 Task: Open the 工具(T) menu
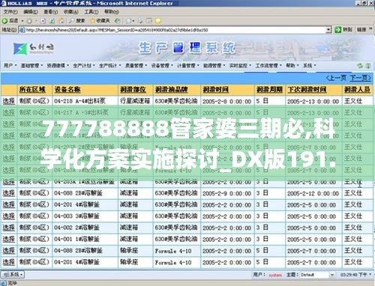[x=91, y=12]
